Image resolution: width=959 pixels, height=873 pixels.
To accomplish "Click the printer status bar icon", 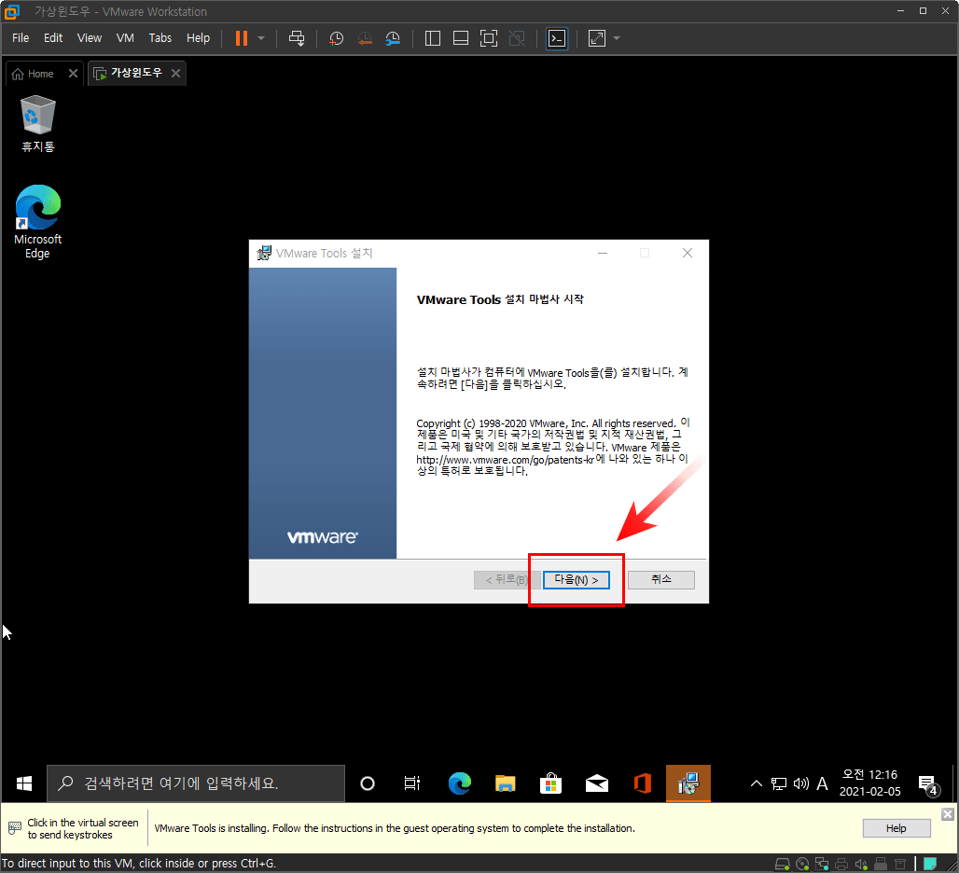I will coord(841,864).
